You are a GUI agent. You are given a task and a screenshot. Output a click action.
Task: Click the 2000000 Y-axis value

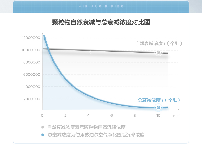(x=32, y=99)
